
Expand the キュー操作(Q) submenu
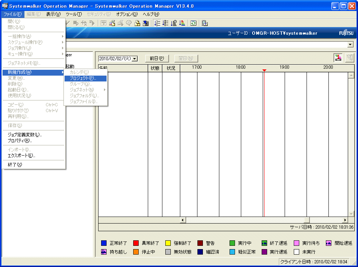34,54
